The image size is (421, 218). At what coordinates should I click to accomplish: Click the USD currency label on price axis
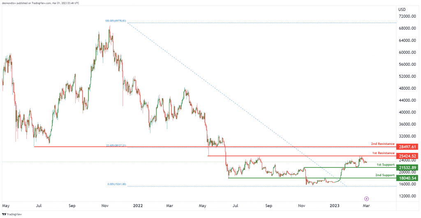coord(402,9)
